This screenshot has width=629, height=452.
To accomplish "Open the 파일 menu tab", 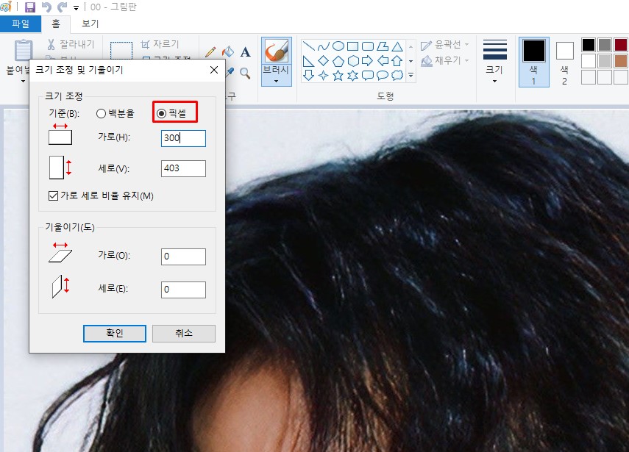I will (x=21, y=24).
